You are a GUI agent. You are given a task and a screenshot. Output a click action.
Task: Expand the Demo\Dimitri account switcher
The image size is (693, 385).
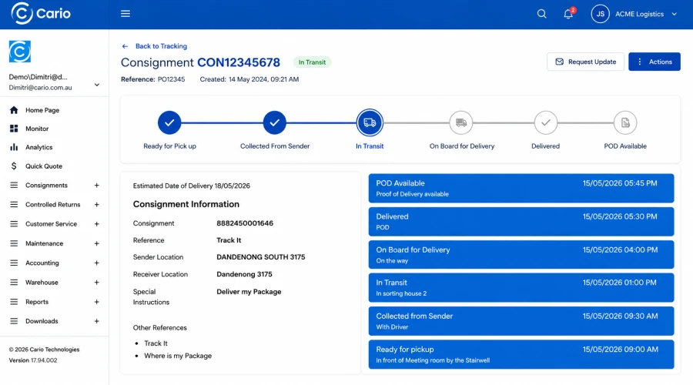(97, 85)
